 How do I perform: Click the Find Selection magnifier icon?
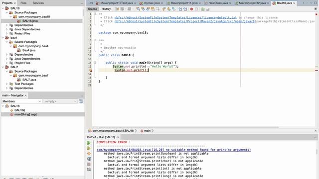tap(138, 9)
